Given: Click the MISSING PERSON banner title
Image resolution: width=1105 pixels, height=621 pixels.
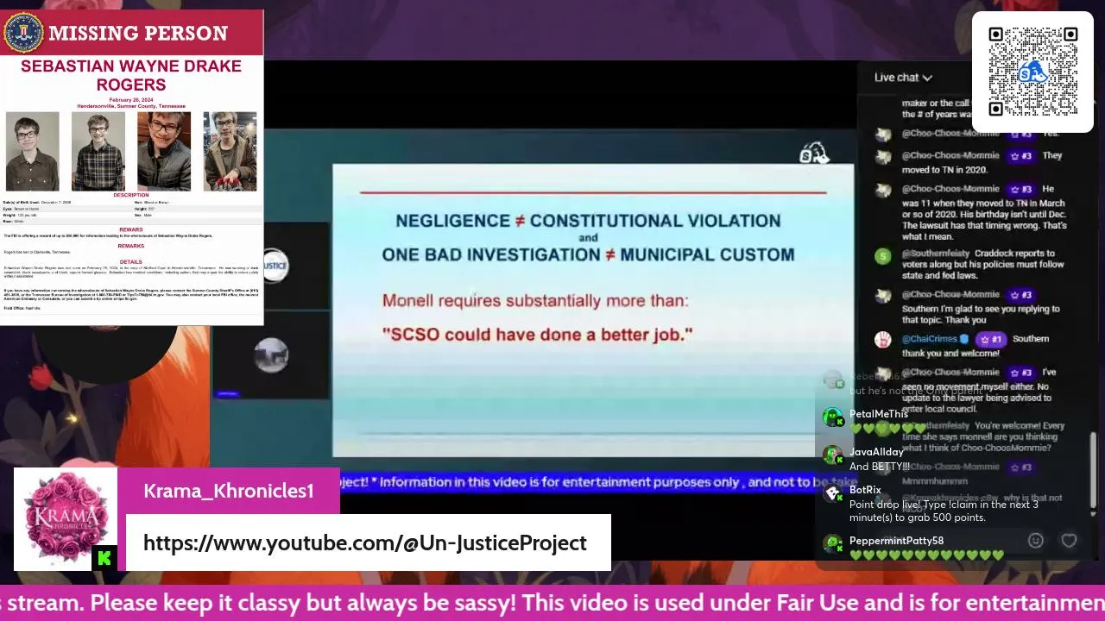Looking at the screenshot, I should pyautogui.click(x=138, y=34).
